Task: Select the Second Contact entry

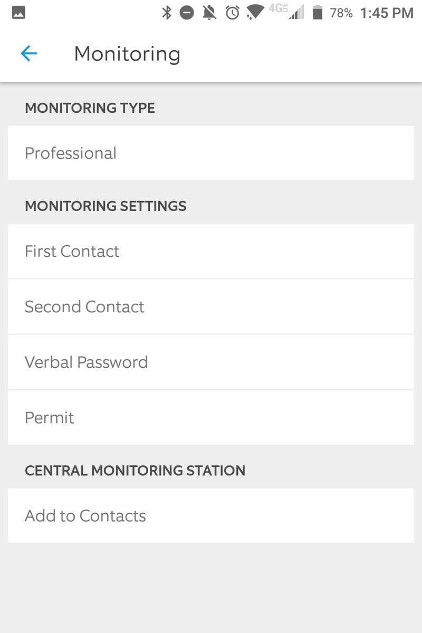Action: click(211, 306)
